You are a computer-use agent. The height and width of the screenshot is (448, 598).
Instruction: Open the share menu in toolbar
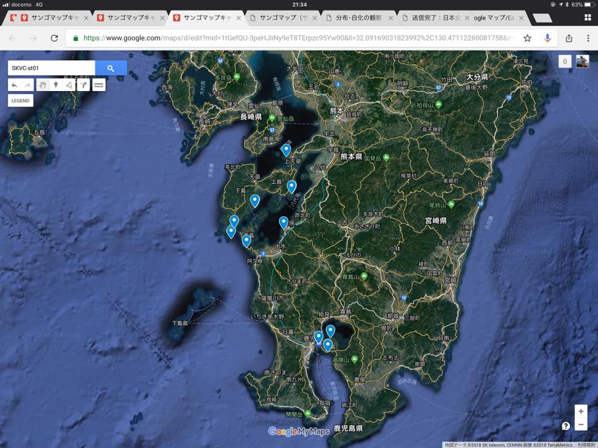(x=568, y=38)
